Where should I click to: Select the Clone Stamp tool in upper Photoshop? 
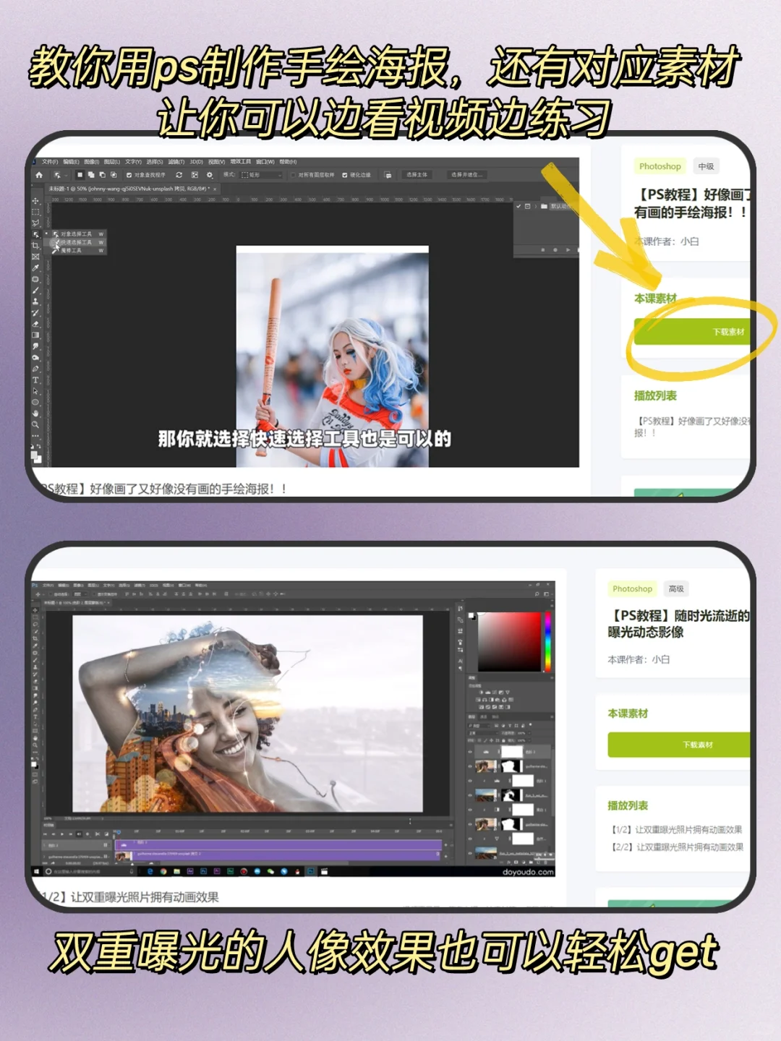35,301
